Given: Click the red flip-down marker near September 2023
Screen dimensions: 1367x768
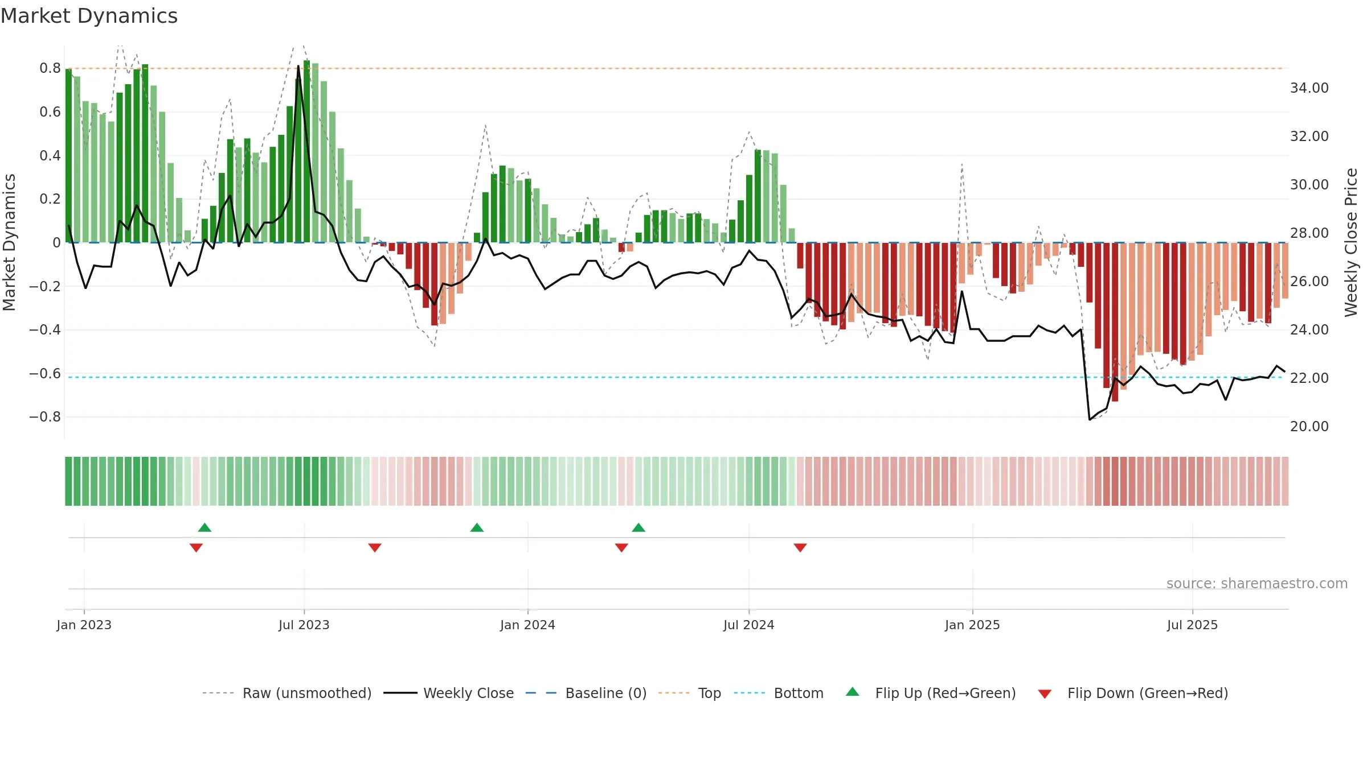Looking at the screenshot, I should 375,547.
